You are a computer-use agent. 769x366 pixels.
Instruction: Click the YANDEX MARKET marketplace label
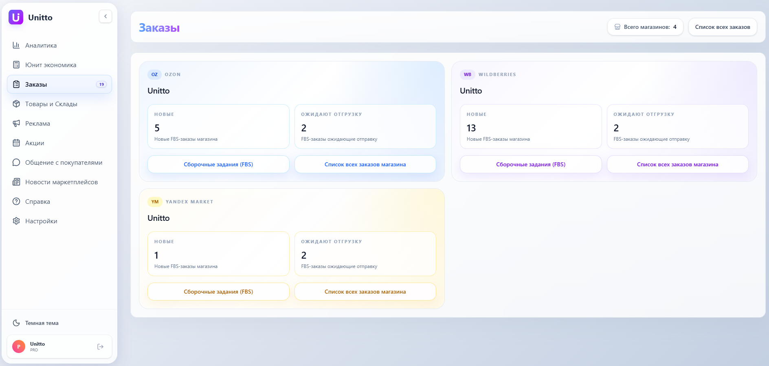click(189, 202)
